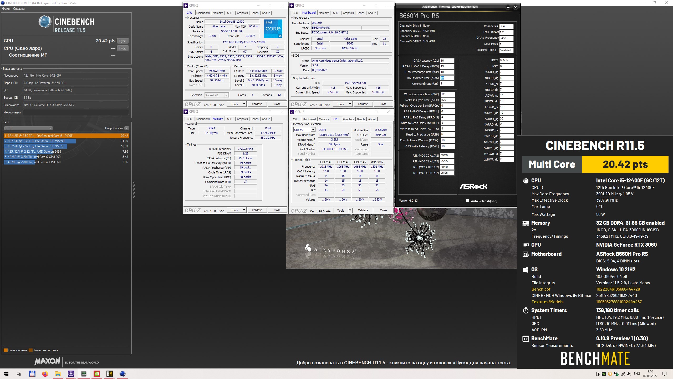Click the title icon of the Mainboard CPU-Z window
673x379 pixels.
292,5
